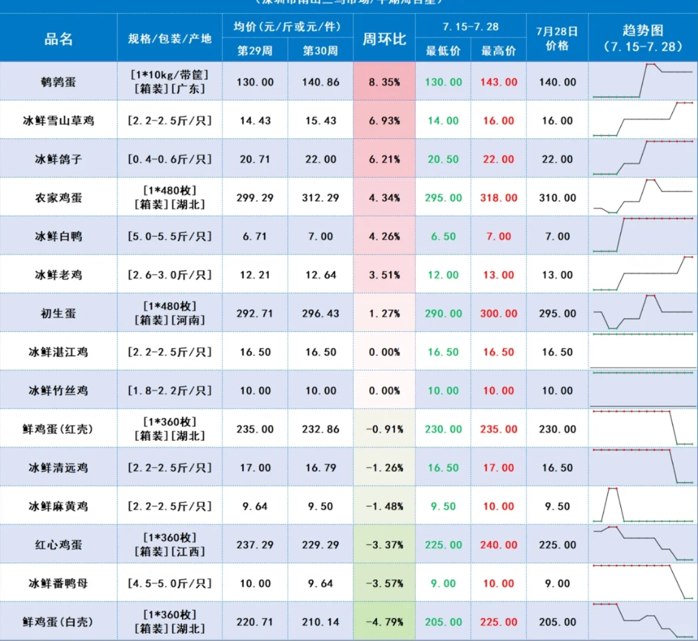698x641 pixels.
Task: Select the 周环比 column header
Action: [x=384, y=39]
